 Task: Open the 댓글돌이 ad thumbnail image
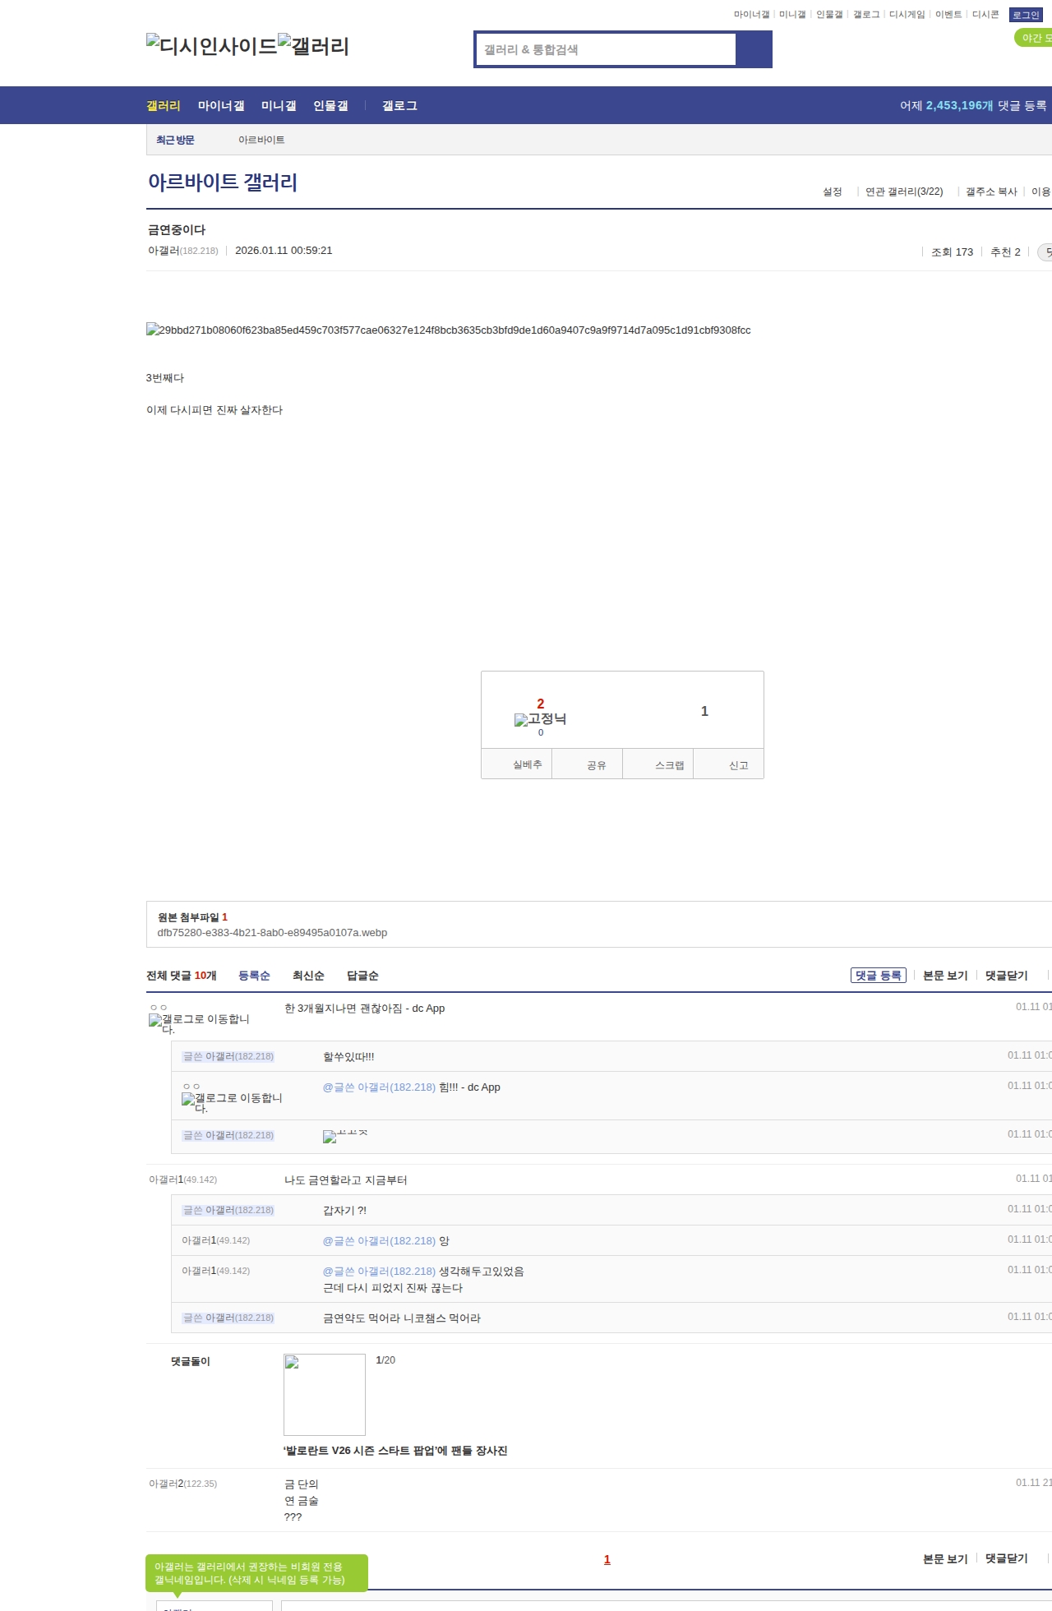pyautogui.click(x=325, y=1394)
